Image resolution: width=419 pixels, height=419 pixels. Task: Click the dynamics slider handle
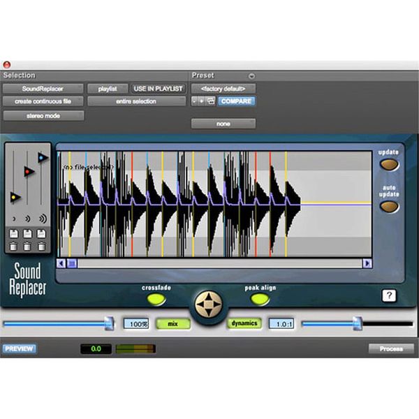358,323
